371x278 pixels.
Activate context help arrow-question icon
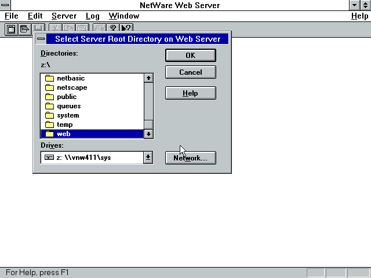tap(126, 28)
